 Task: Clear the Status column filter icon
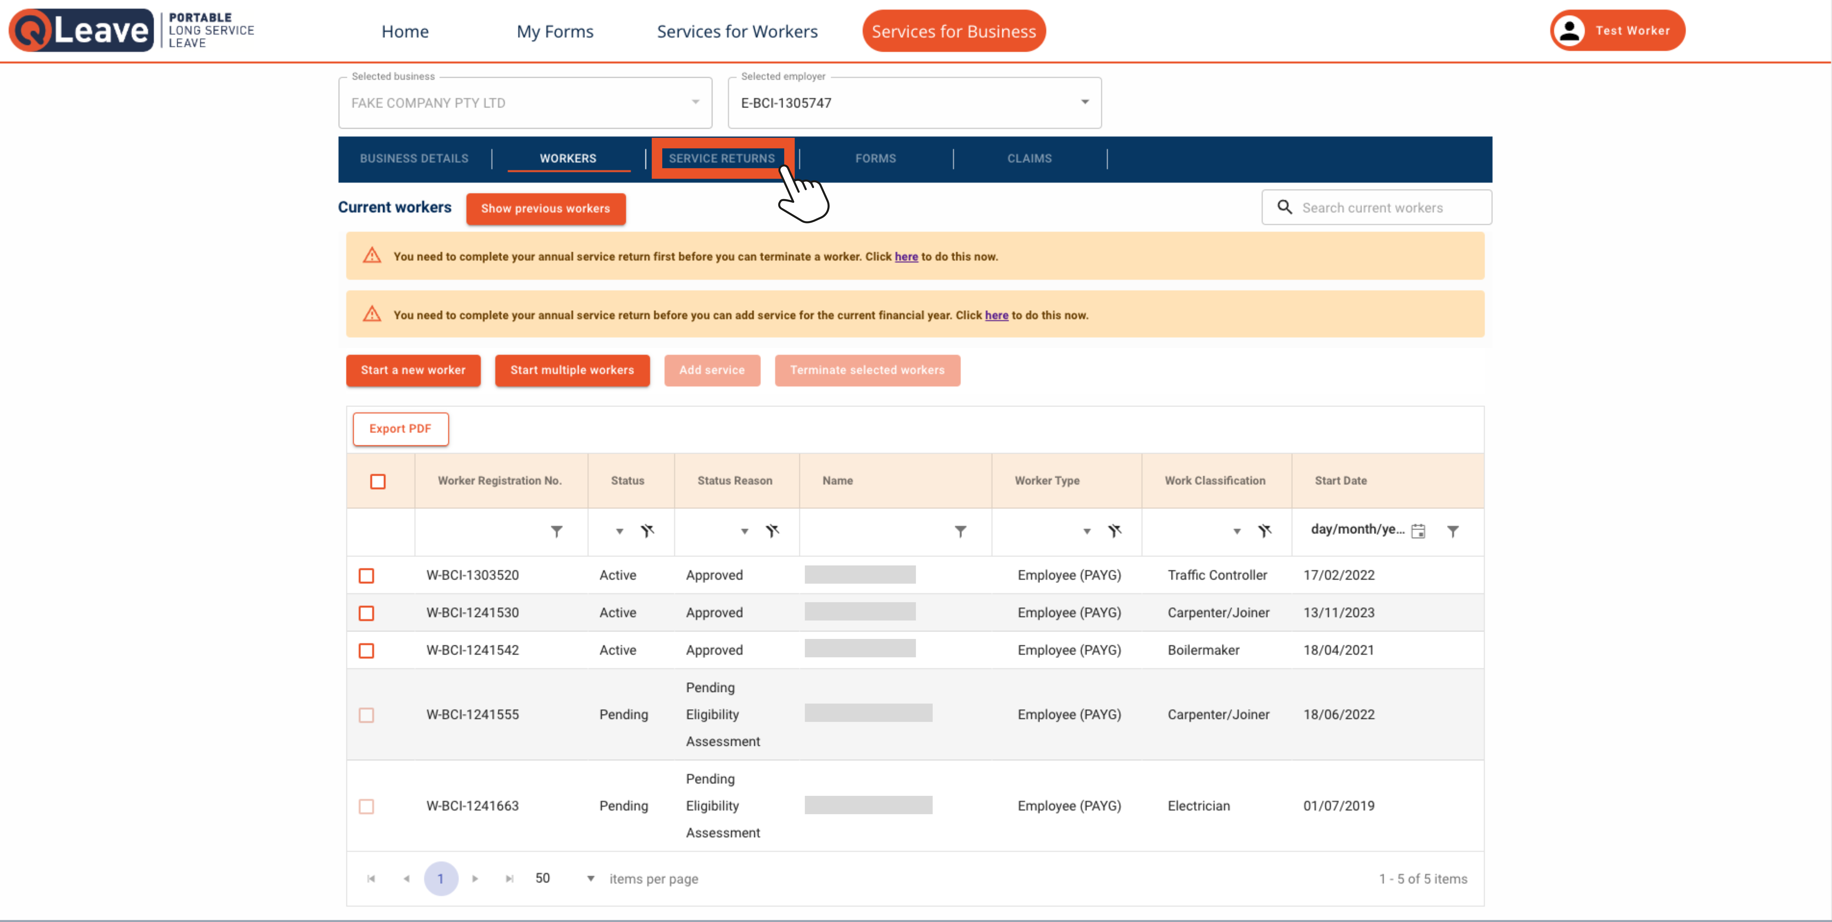(647, 531)
